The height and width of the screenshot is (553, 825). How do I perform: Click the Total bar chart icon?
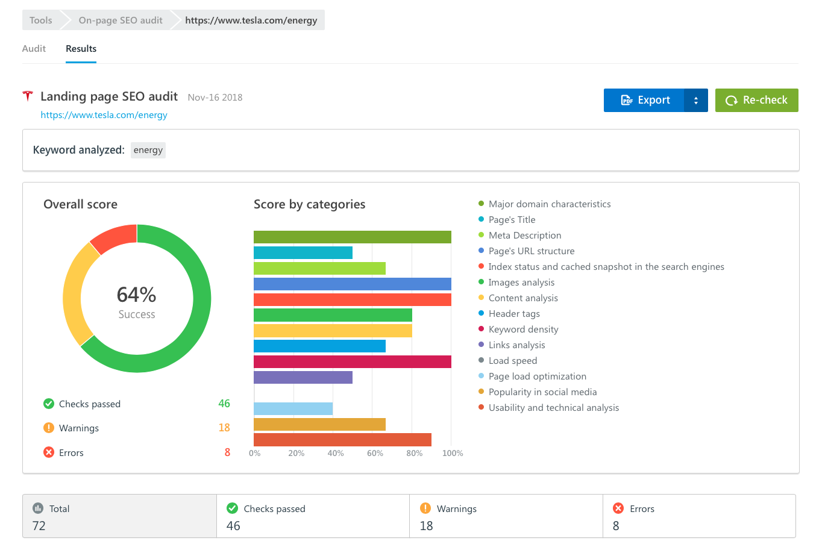point(38,508)
